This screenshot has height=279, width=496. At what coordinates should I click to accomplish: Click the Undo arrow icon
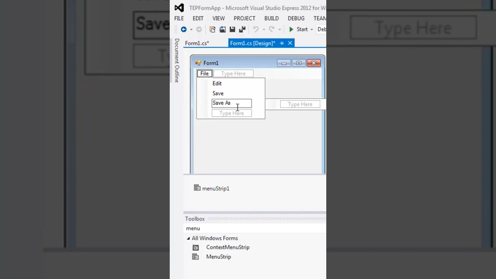(256, 29)
